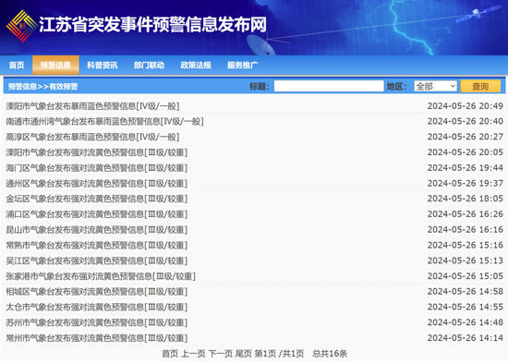Viewport: 508px width, 364px height.
Task: Click the site logo emblem
Action: (x=21, y=26)
